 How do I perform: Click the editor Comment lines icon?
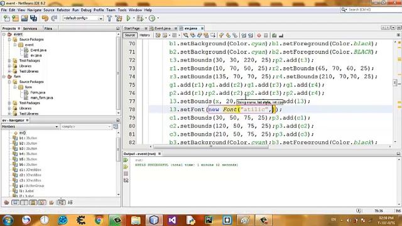click(x=274, y=35)
